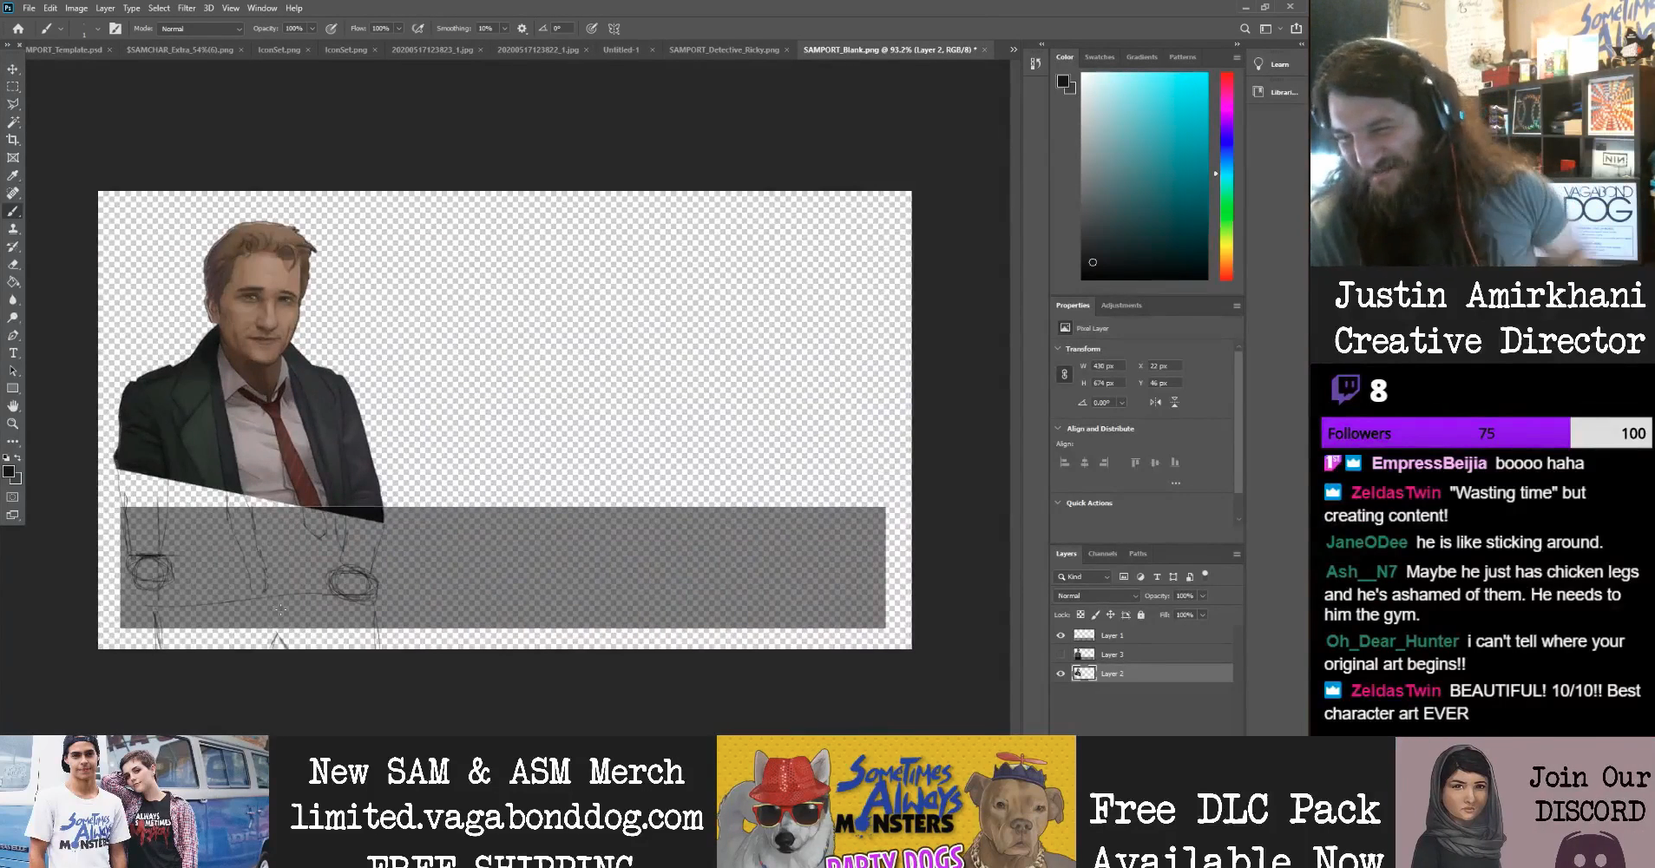Screen dimensions: 1655x868
Task: Open the Filter menu
Action: [187, 8]
